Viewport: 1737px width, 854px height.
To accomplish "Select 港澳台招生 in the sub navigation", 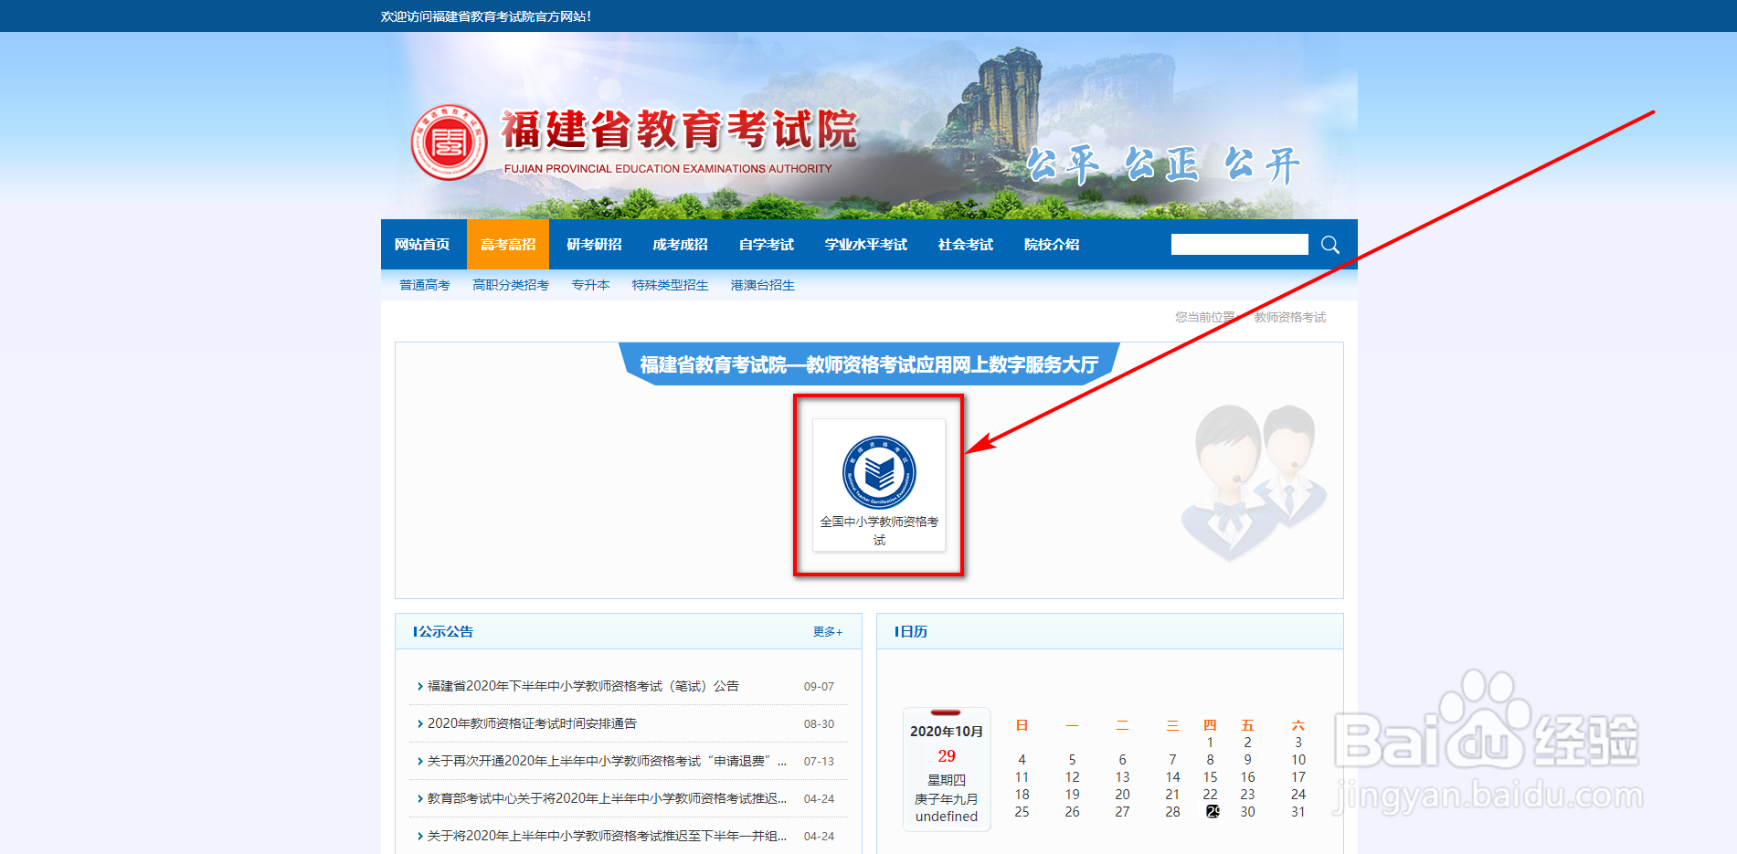I will click(x=762, y=284).
